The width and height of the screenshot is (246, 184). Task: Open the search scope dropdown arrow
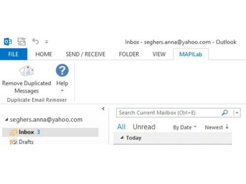[x=237, y=113]
